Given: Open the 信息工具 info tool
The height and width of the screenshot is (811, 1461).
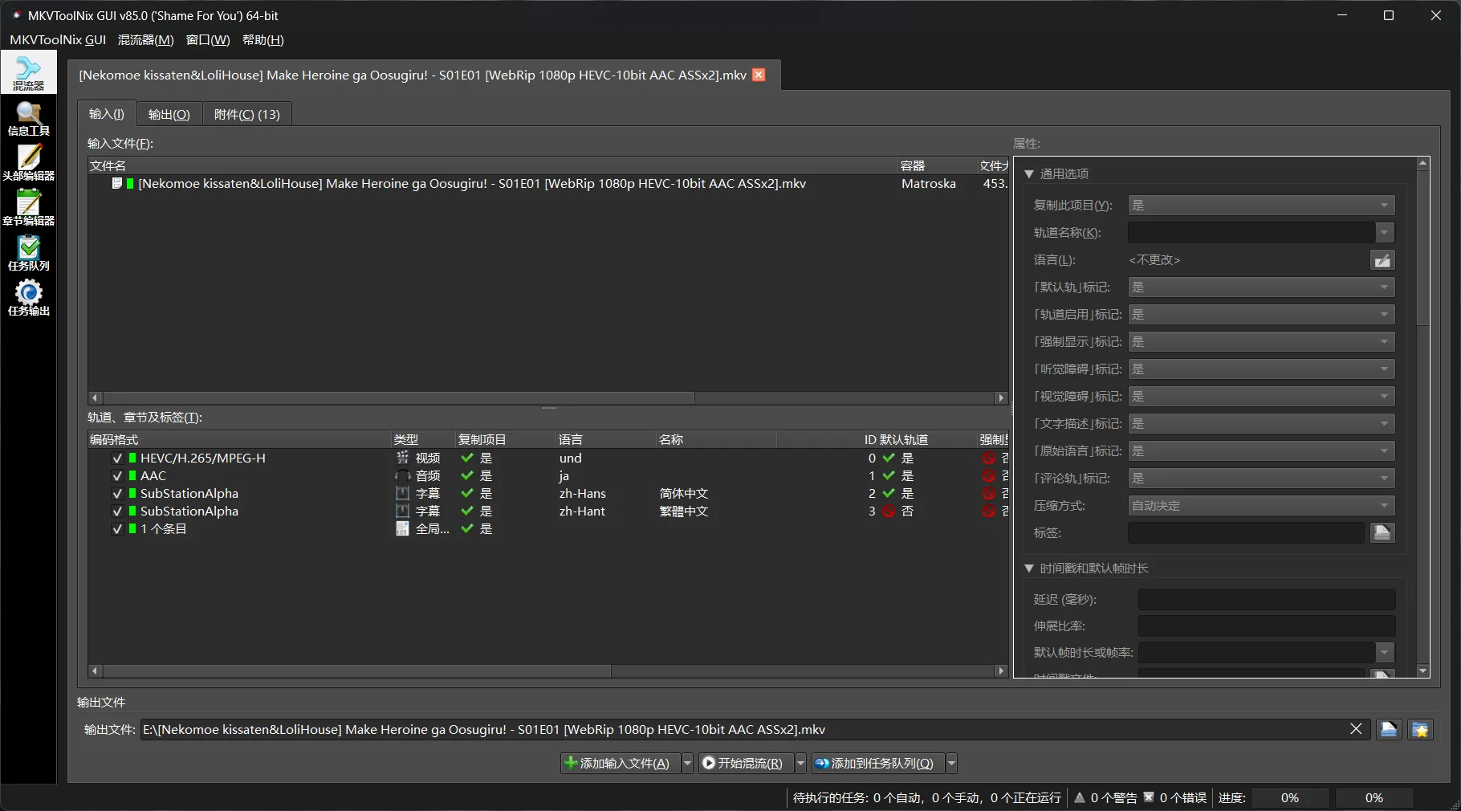Looking at the screenshot, I should point(29,119).
